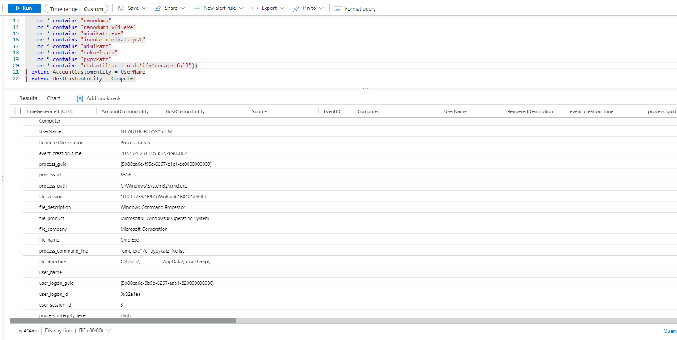Select the Results tab
This screenshot has height=340, width=677.
coord(28,98)
